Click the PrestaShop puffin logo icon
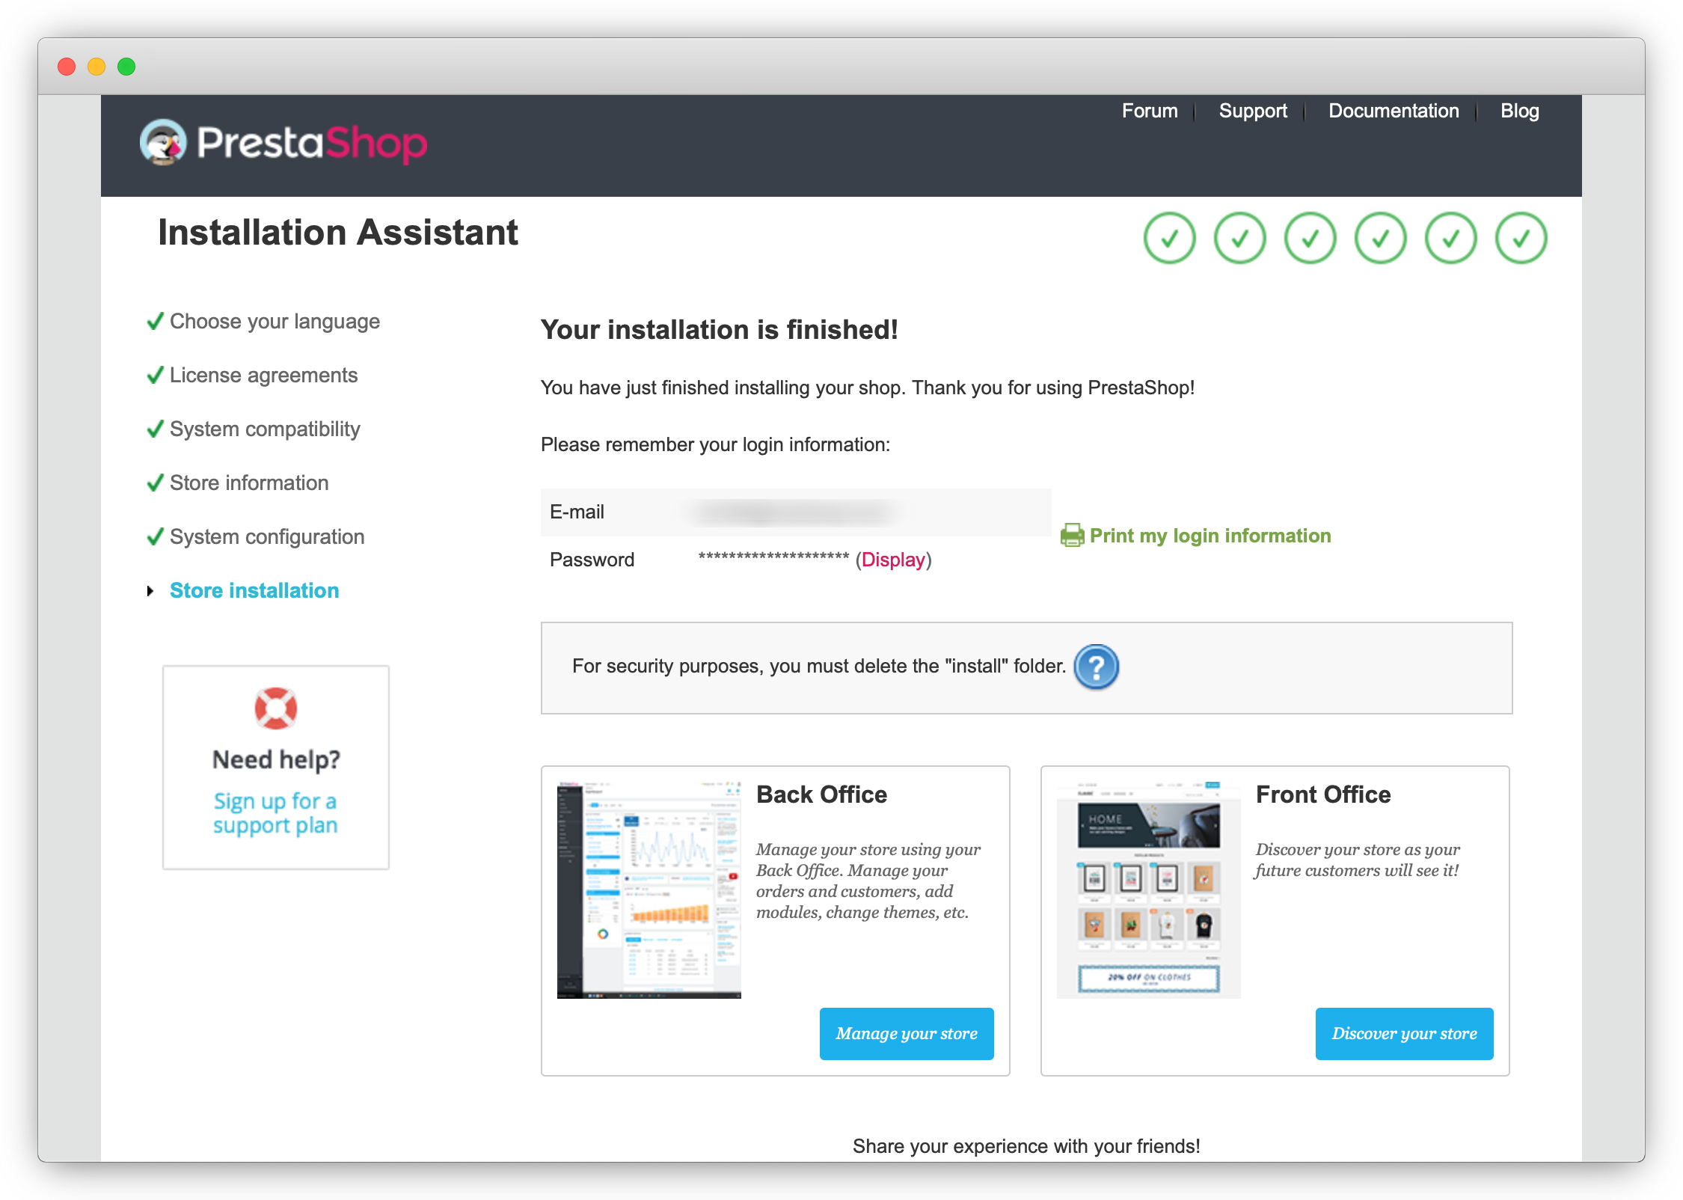 [x=163, y=142]
